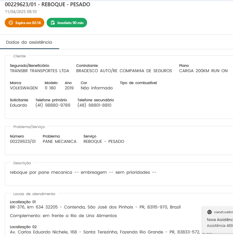
Task: Open the 'Dados da assistência' tab
Action: click(29, 42)
